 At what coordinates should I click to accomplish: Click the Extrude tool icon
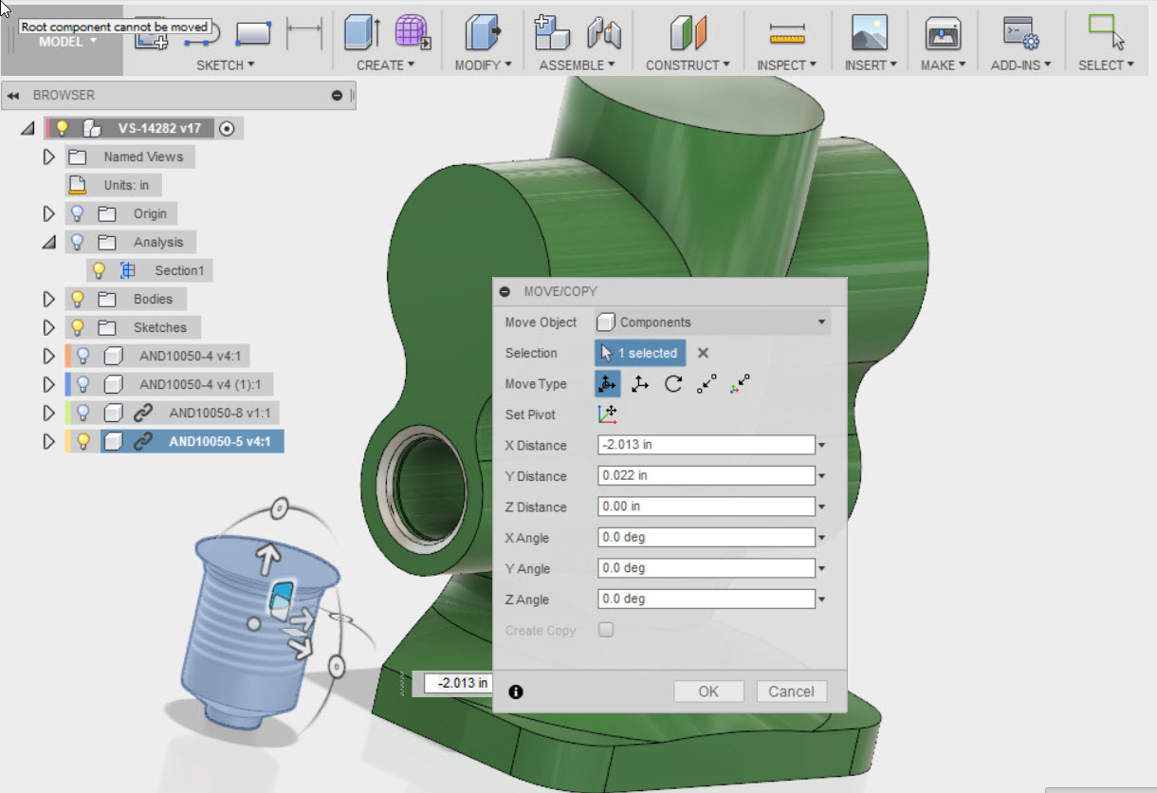point(361,32)
